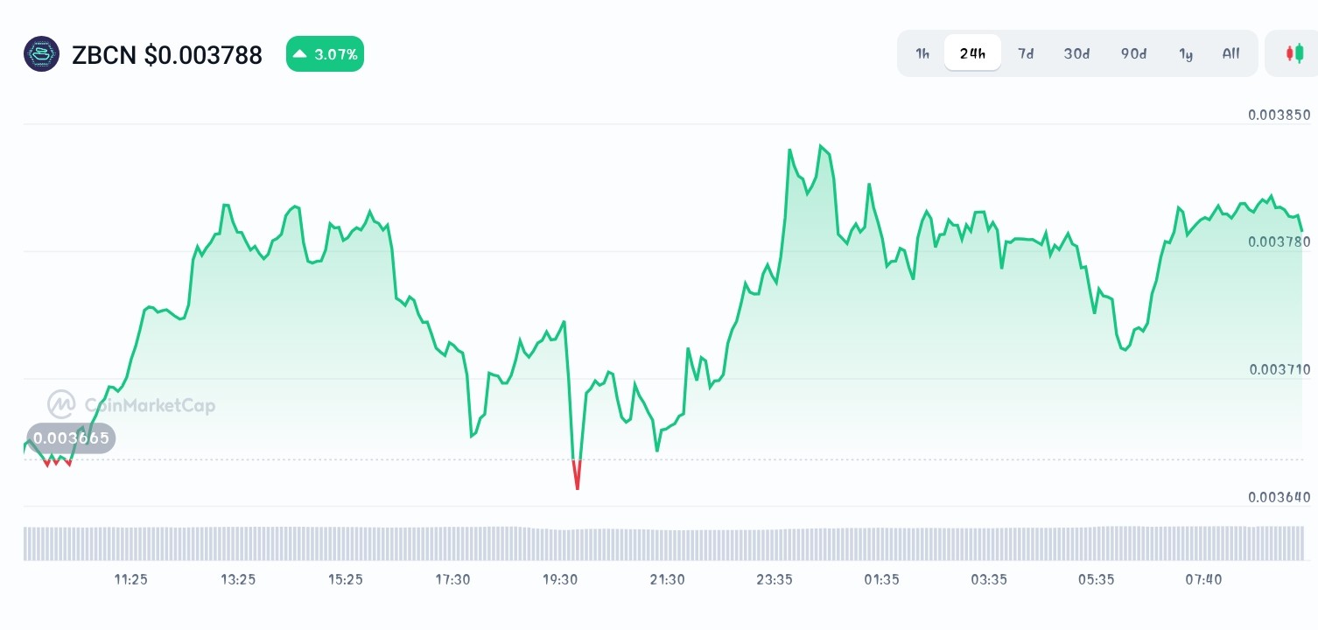
Task: Click the 19:30 time axis label
Action: pyautogui.click(x=560, y=579)
